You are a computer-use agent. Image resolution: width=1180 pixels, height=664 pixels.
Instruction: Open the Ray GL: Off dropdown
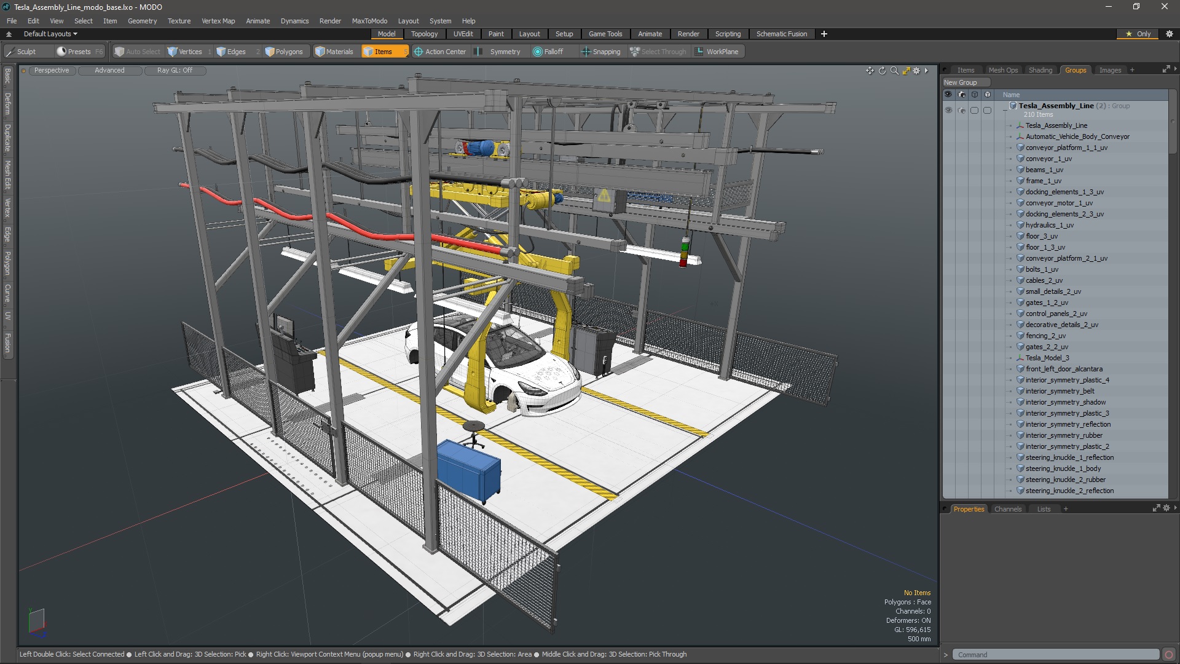click(175, 71)
